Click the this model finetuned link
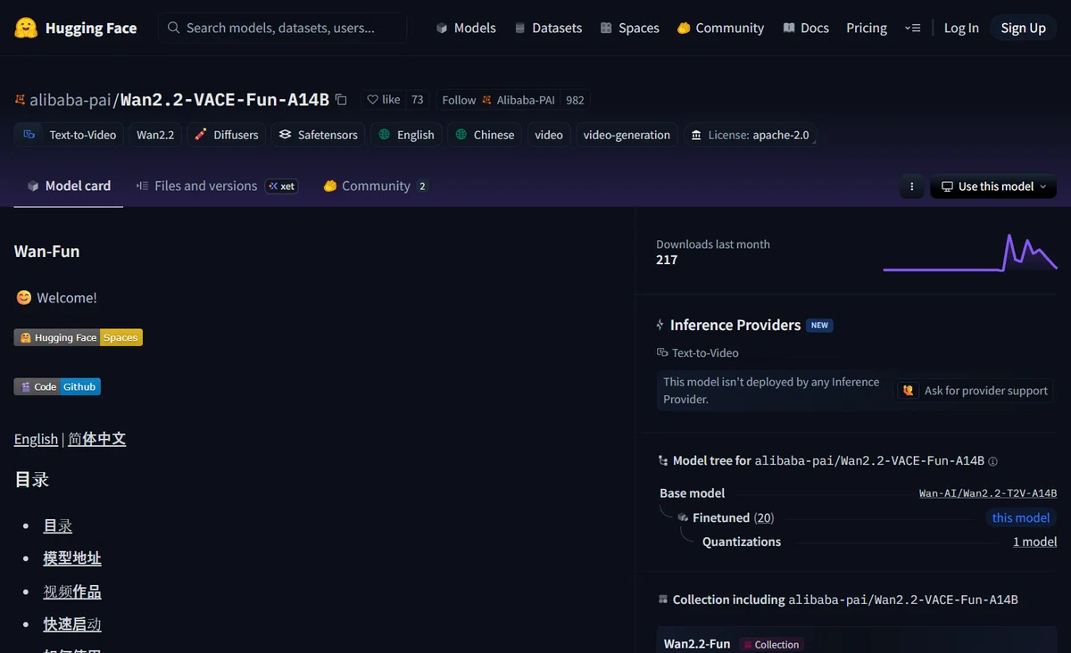Viewport: 1071px width, 653px height. pos(1021,517)
